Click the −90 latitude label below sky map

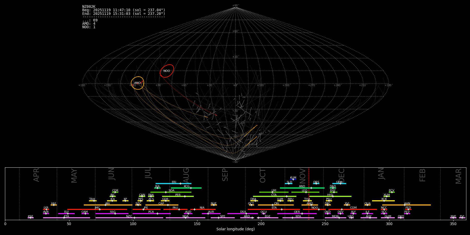pyautogui.click(x=236, y=162)
